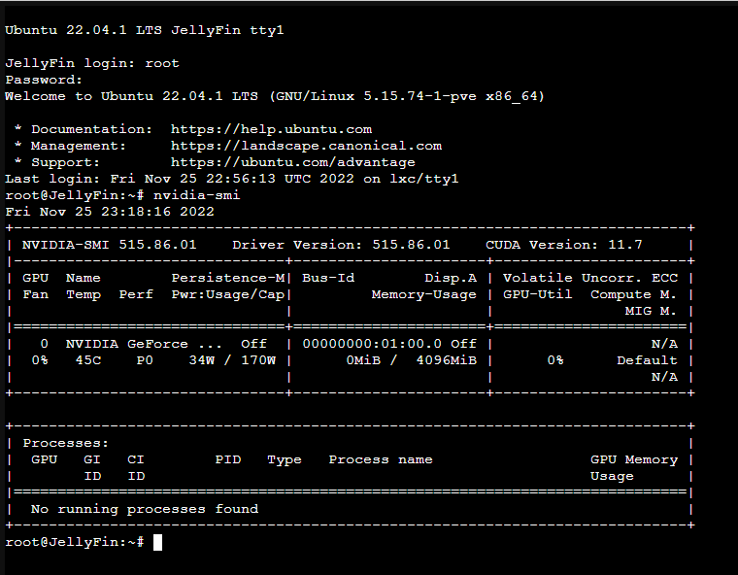Click the '34W / 170W' power usage value
The image size is (738, 575).
coord(232,360)
